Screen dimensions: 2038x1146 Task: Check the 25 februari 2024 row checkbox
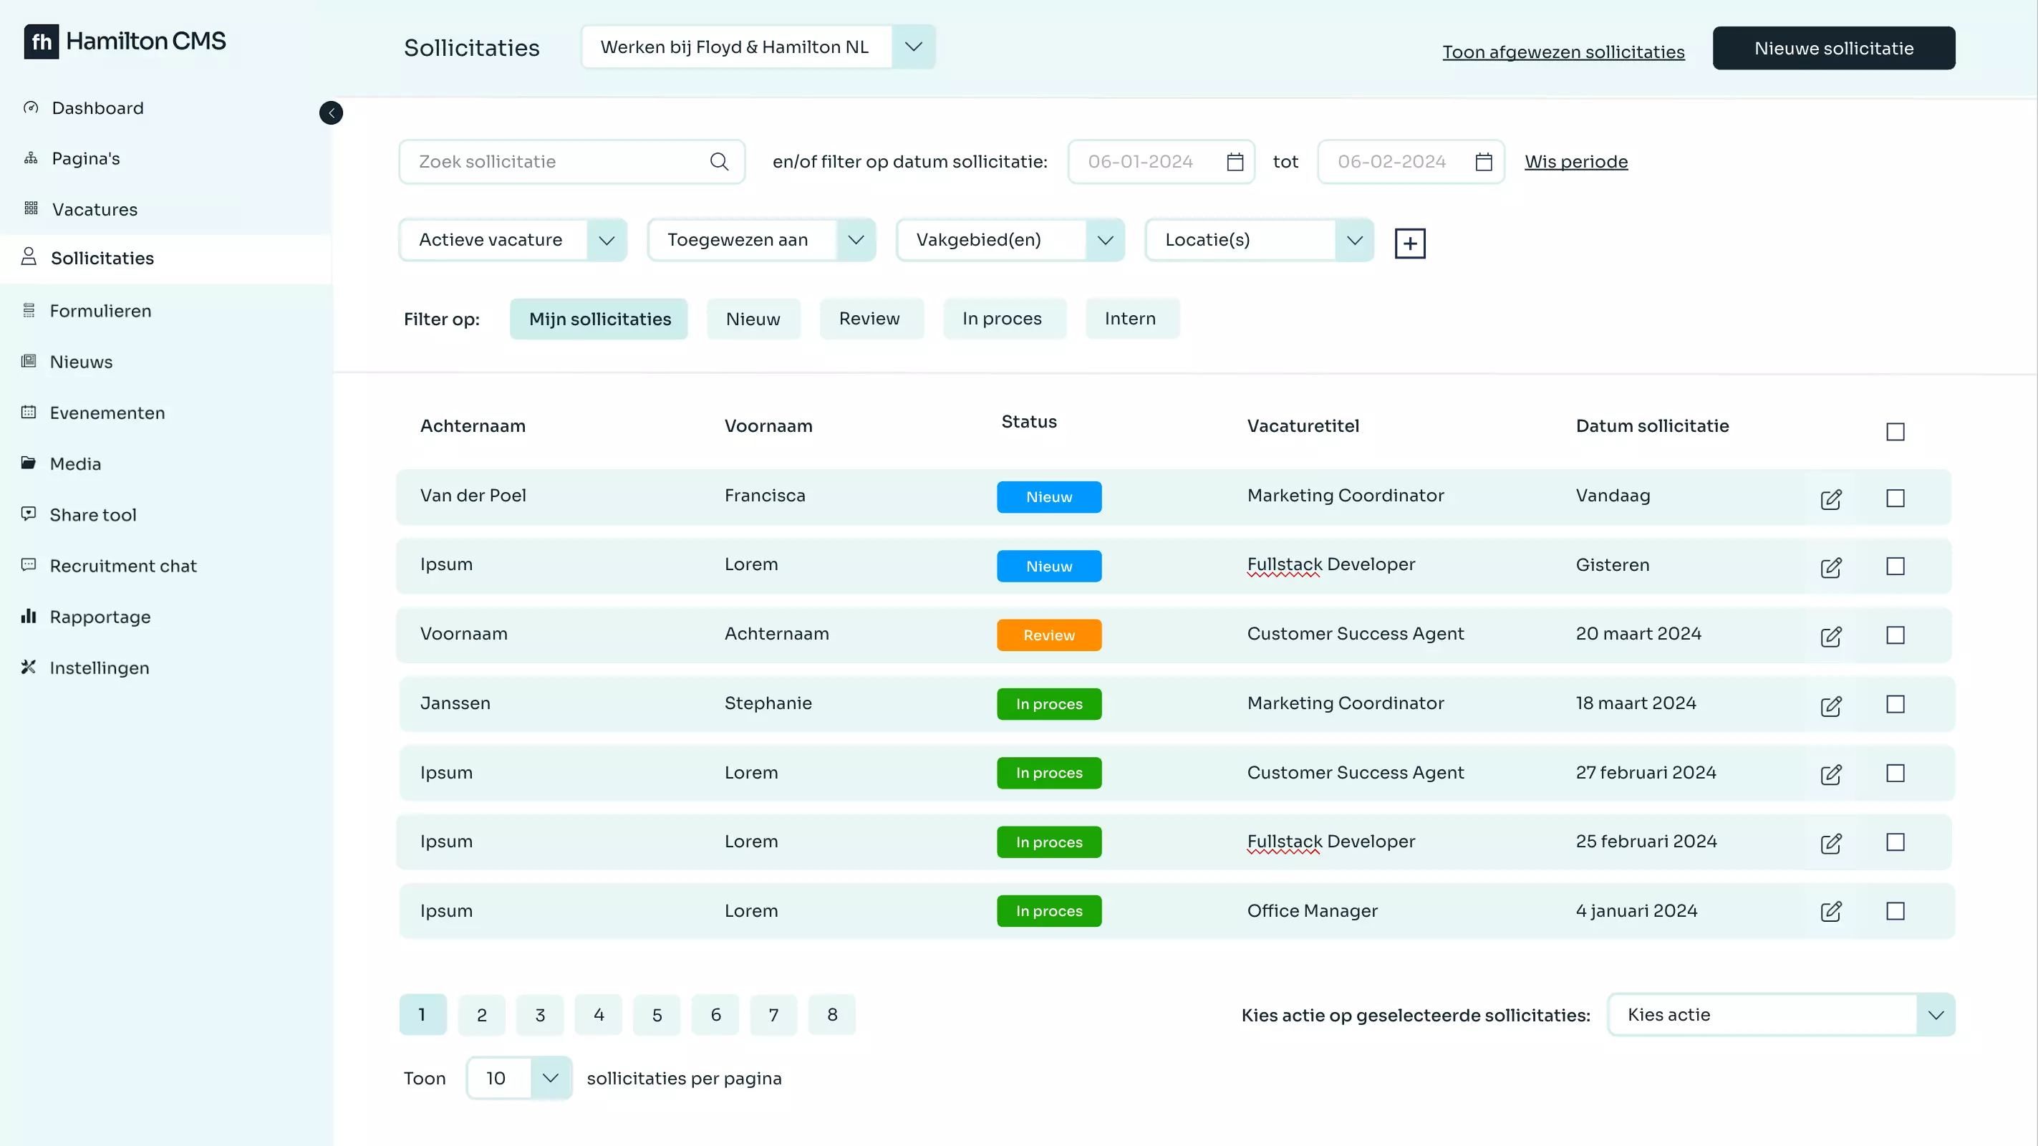click(x=1895, y=842)
